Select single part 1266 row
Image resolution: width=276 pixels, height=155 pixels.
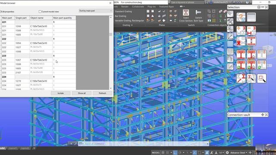(39, 26)
